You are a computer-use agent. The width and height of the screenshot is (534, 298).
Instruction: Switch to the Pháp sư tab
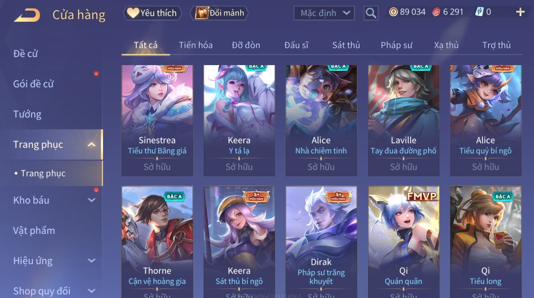coord(396,45)
